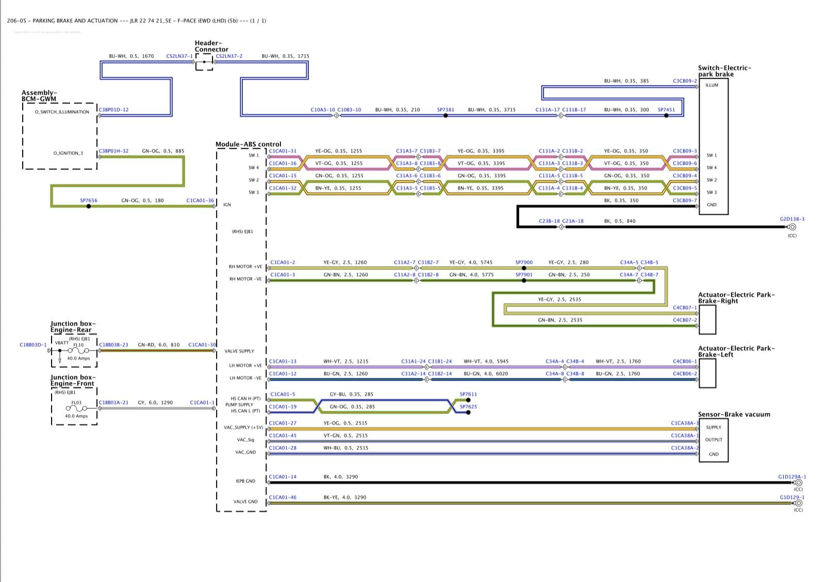
Task: Click the Header-Connector dashed box symbol
Action: pyautogui.click(x=204, y=62)
